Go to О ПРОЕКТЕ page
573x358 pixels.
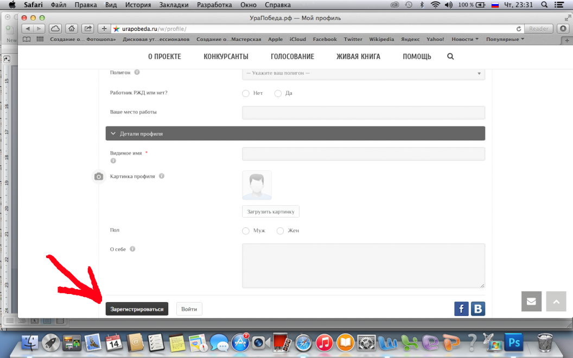[164, 56]
